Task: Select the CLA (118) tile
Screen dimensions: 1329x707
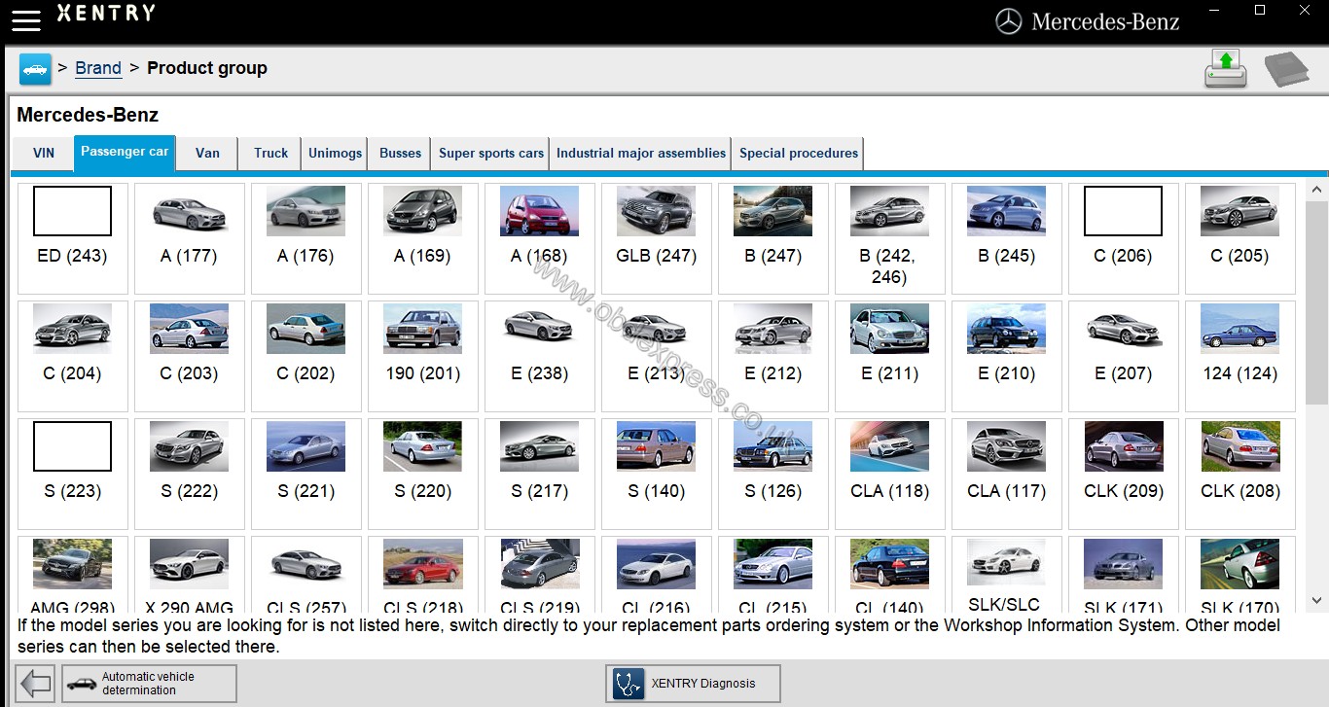Action: click(890, 474)
